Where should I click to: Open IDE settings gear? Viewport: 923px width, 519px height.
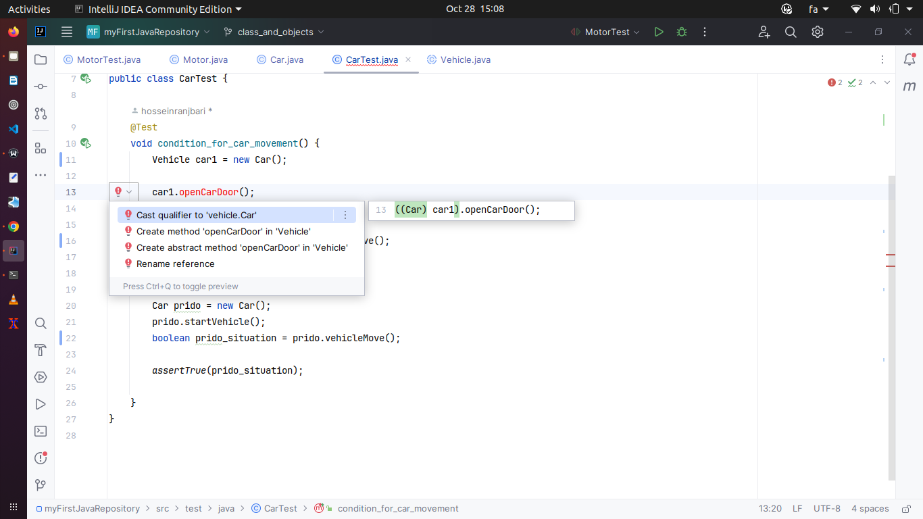(818, 32)
